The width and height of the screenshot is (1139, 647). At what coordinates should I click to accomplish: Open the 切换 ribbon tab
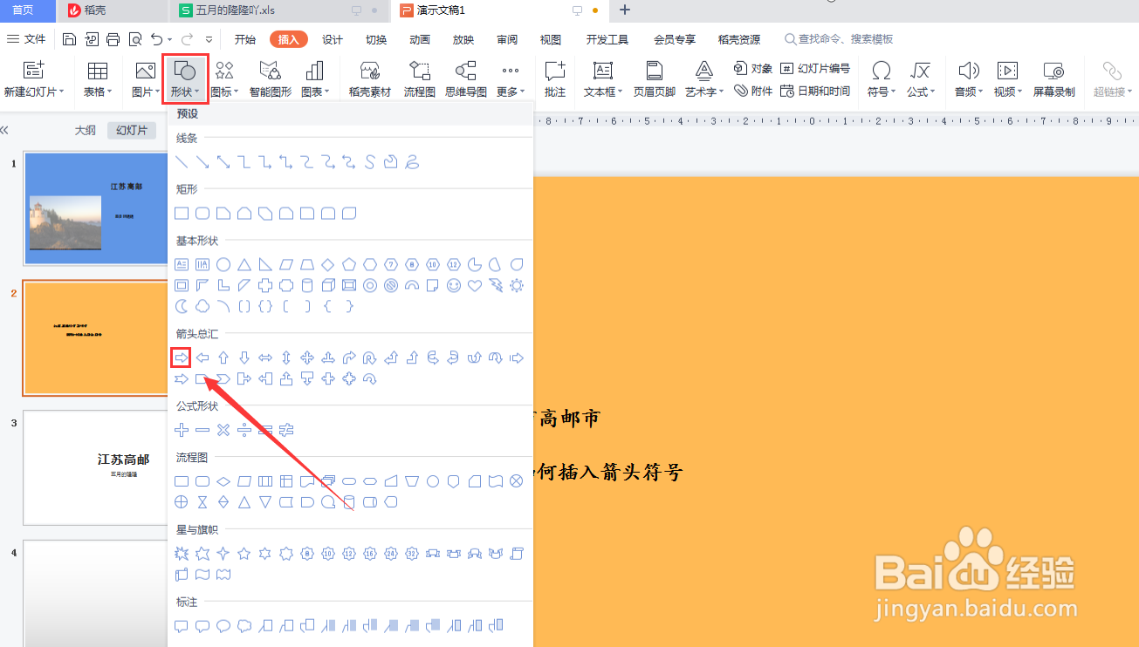(x=376, y=39)
